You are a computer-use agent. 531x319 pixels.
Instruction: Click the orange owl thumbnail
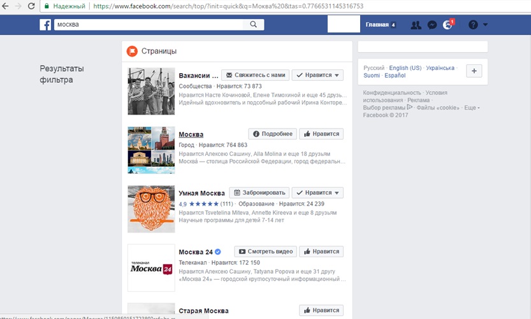pos(151,209)
